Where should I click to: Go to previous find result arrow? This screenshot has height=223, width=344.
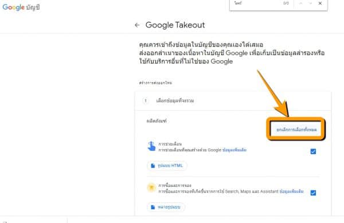[x=301, y=3]
